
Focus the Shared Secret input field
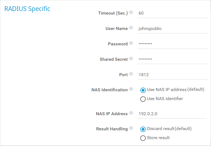pos(173,59)
